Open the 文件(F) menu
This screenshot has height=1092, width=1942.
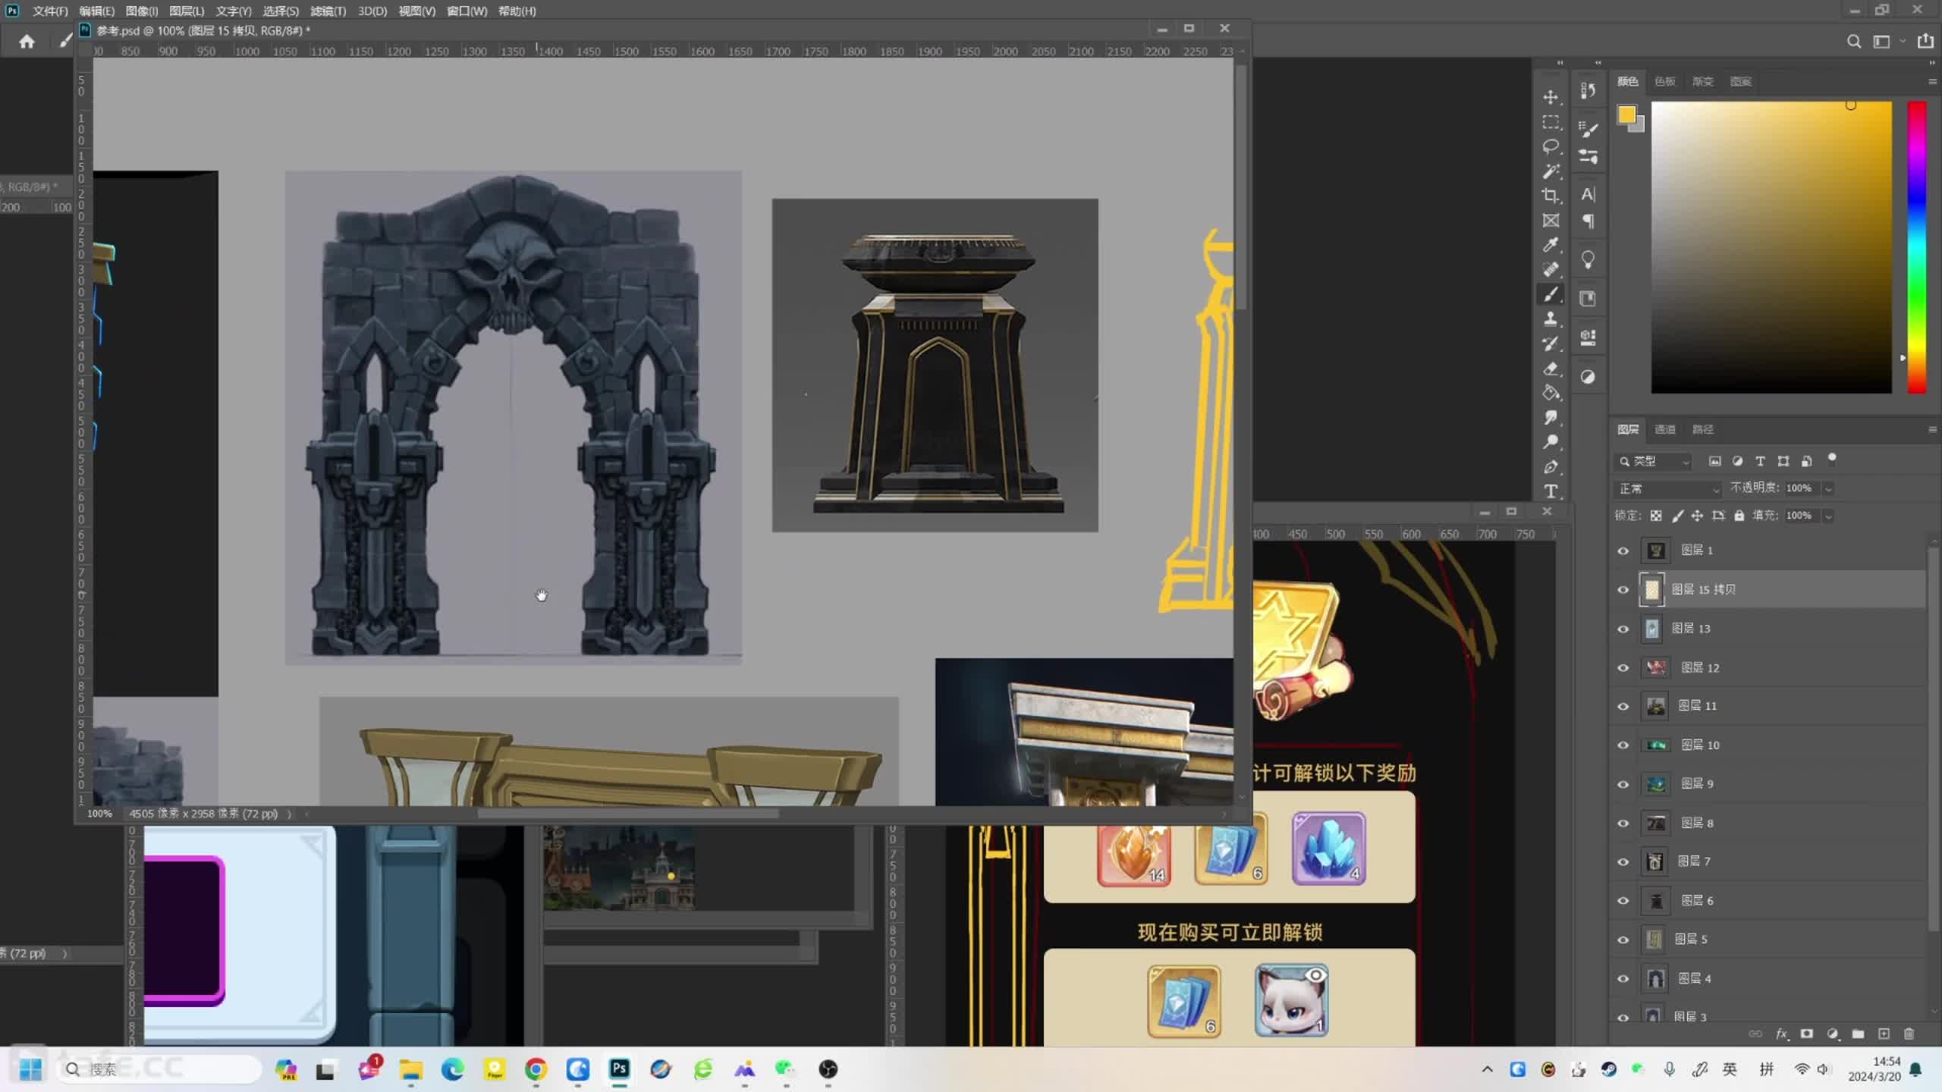point(50,11)
